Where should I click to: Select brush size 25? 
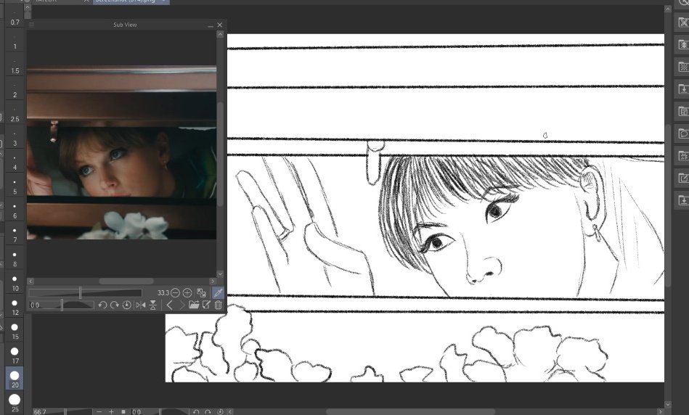pyautogui.click(x=15, y=403)
